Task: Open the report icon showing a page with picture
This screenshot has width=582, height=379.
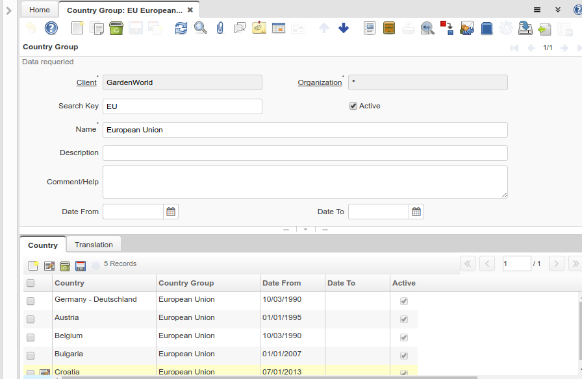Action: pos(370,28)
